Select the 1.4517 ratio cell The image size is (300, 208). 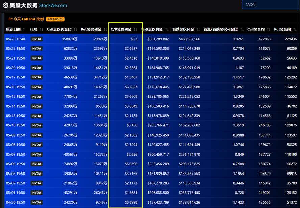click(x=239, y=77)
